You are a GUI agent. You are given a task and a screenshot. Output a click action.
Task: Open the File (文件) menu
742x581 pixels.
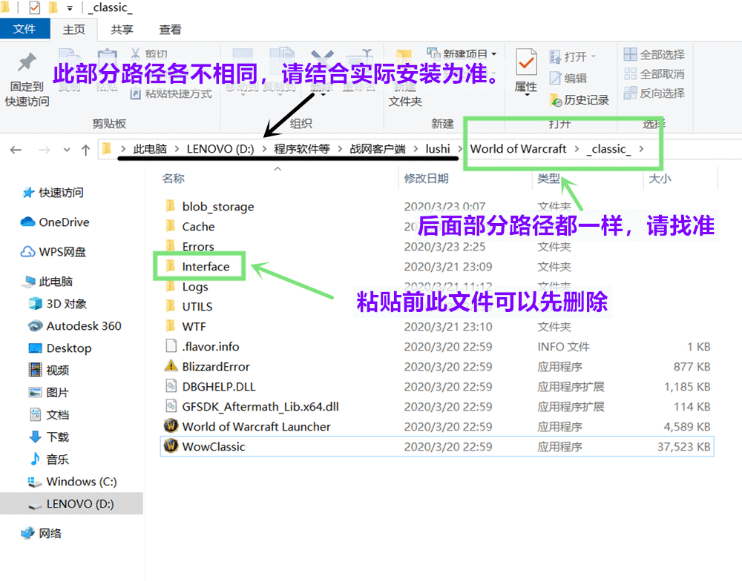coord(24,30)
